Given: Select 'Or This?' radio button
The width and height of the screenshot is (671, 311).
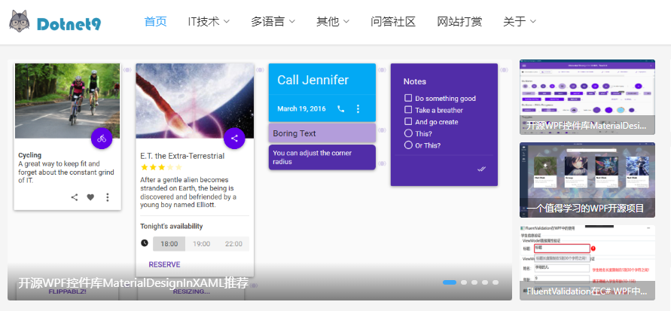Looking at the screenshot, I should point(408,145).
